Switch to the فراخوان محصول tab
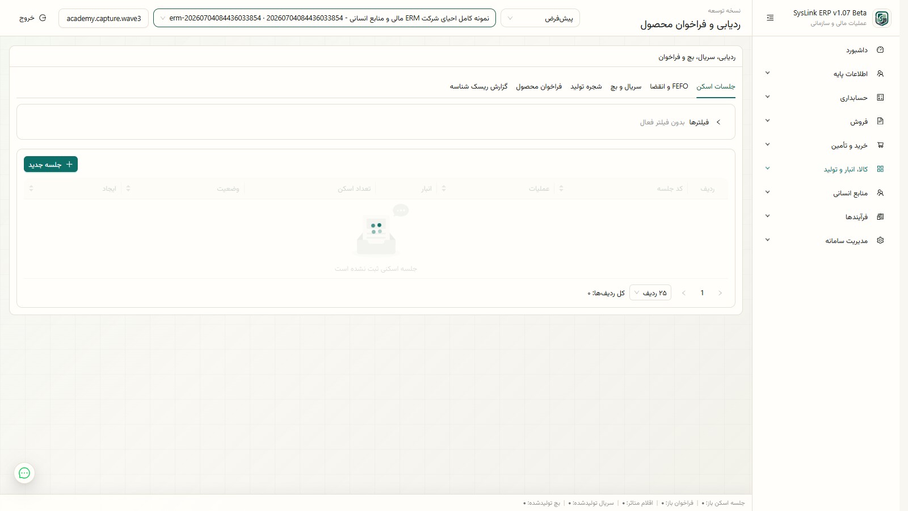The width and height of the screenshot is (908, 511). tap(539, 86)
